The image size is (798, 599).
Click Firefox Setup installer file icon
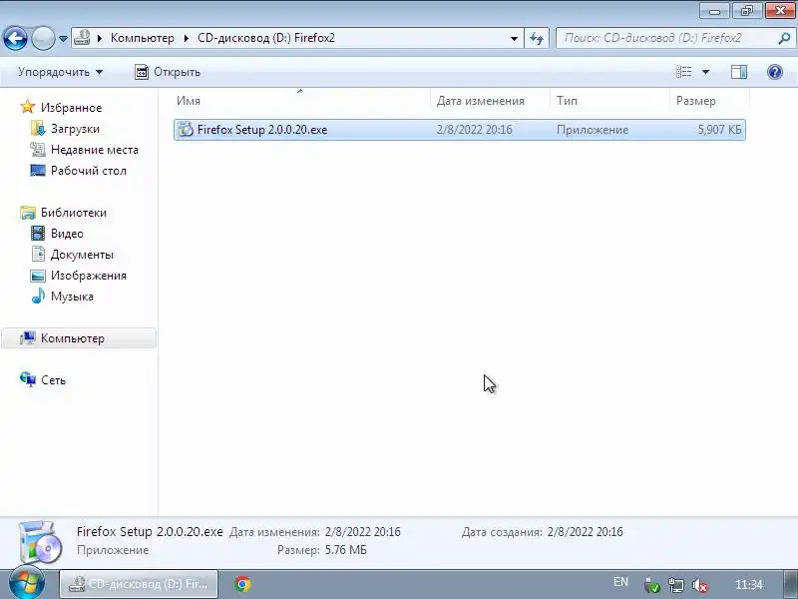pos(186,130)
